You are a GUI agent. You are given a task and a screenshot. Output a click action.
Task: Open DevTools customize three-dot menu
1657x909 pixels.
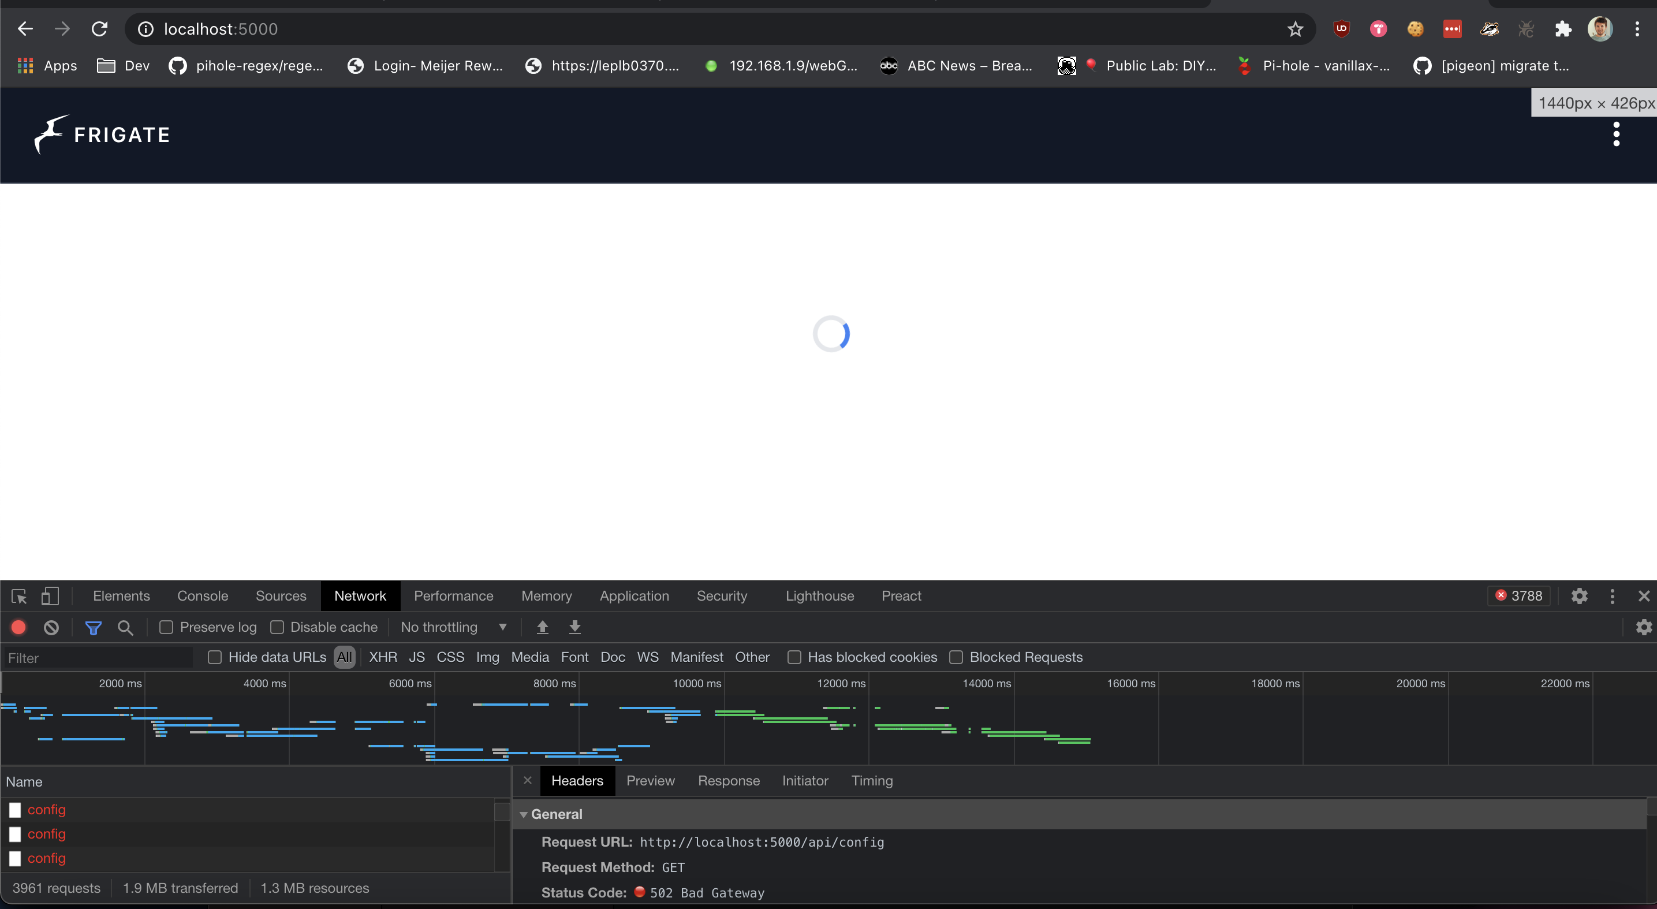(1612, 596)
